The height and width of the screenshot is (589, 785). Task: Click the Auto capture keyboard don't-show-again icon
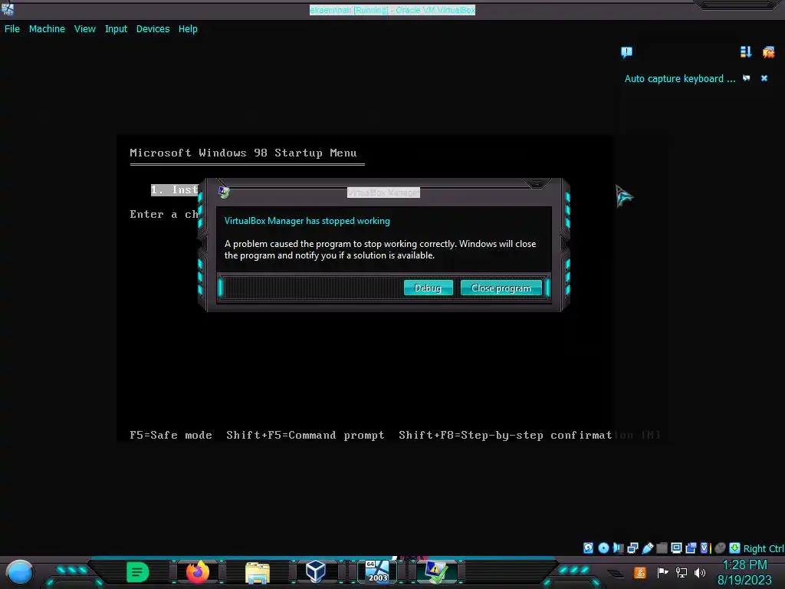coord(747,78)
